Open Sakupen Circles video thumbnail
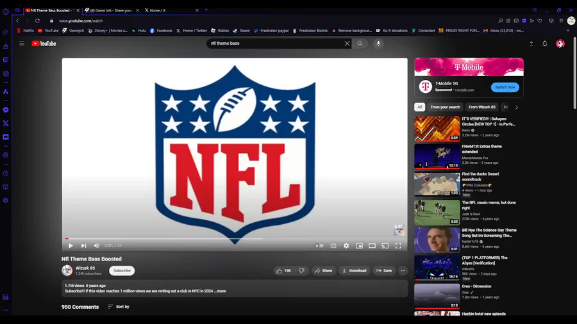Screen dimensions: 577x324 [x=437, y=129]
